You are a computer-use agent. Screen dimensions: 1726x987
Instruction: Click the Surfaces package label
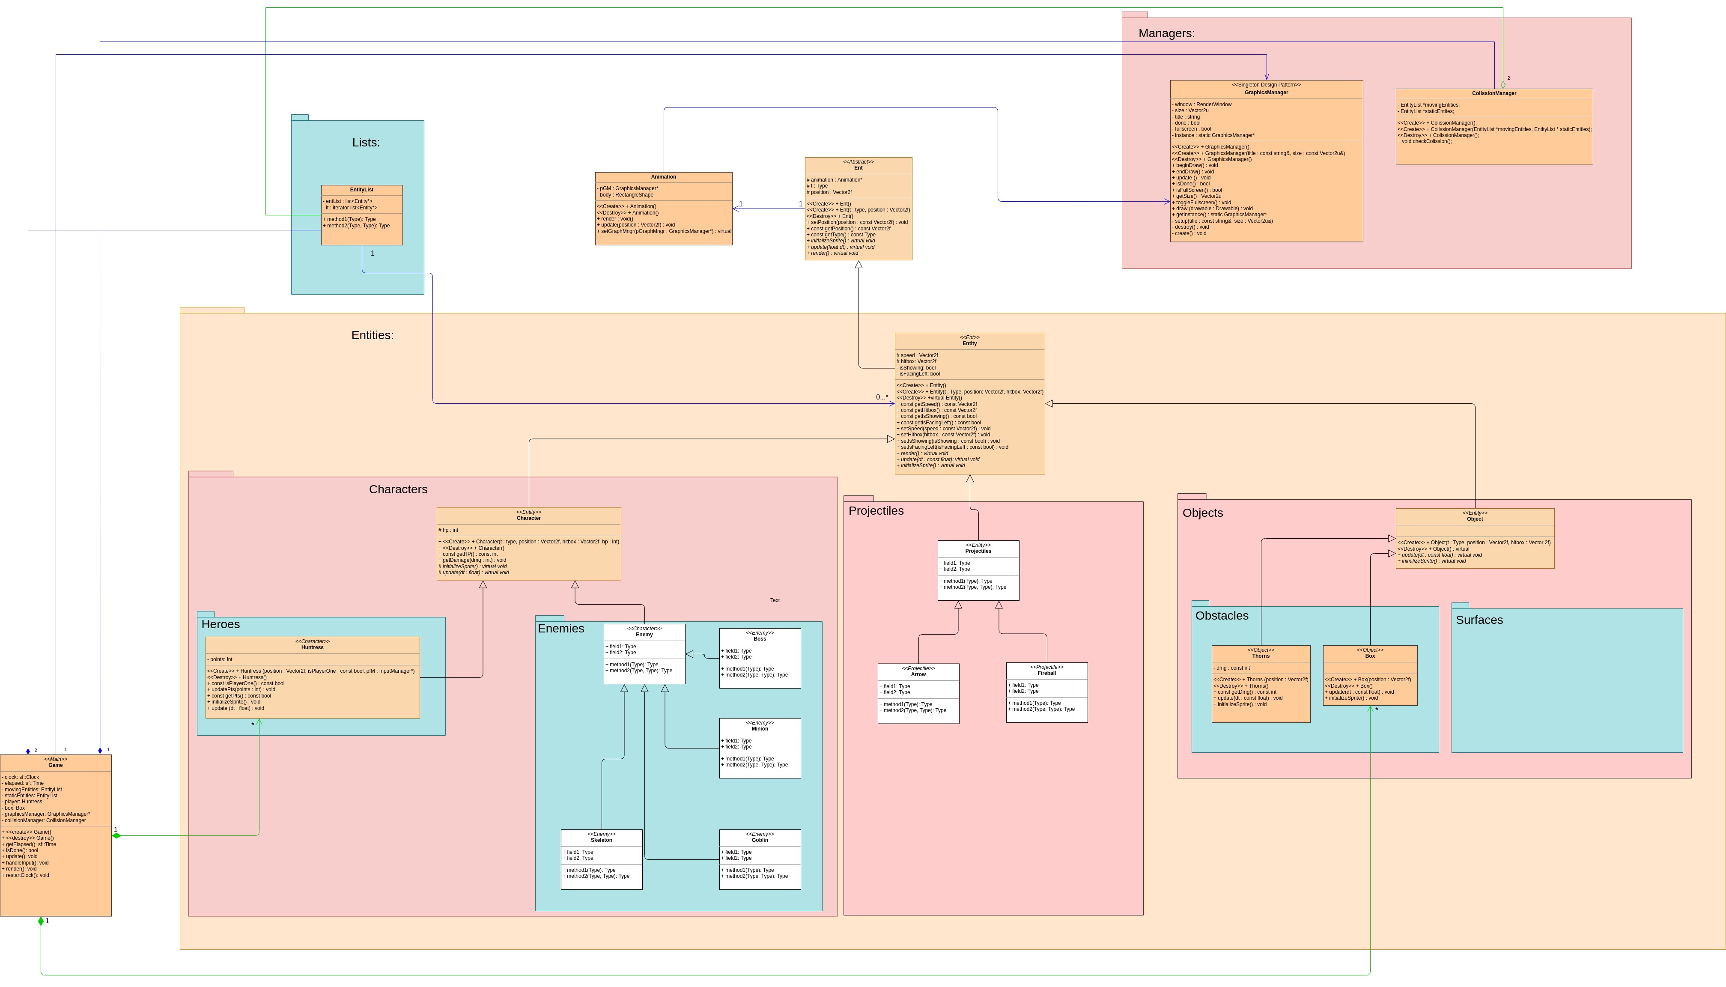coord(1479,620)
